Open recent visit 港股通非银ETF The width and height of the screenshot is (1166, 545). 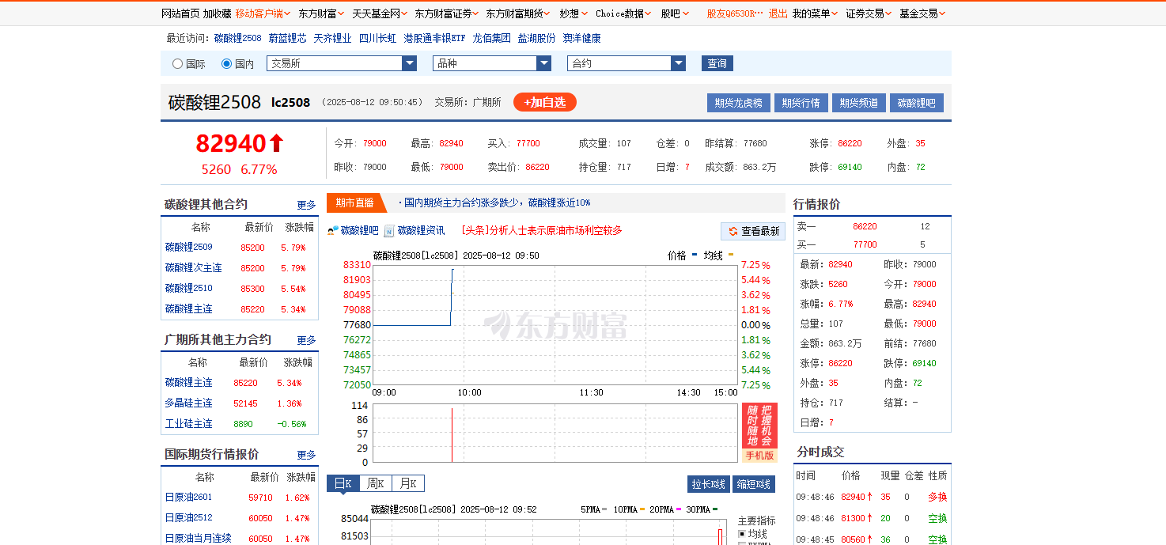pos(434,38)
